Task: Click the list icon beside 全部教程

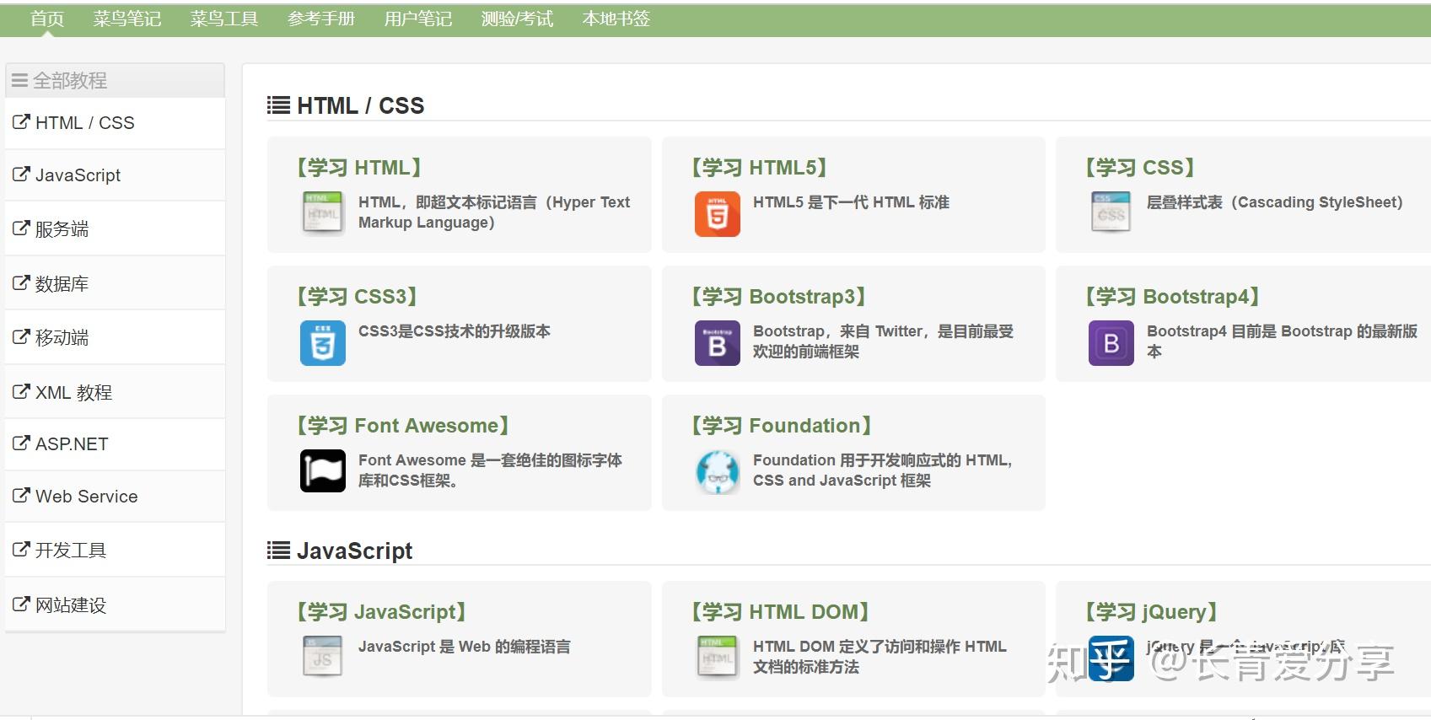Action: click(x=19, y=81)
